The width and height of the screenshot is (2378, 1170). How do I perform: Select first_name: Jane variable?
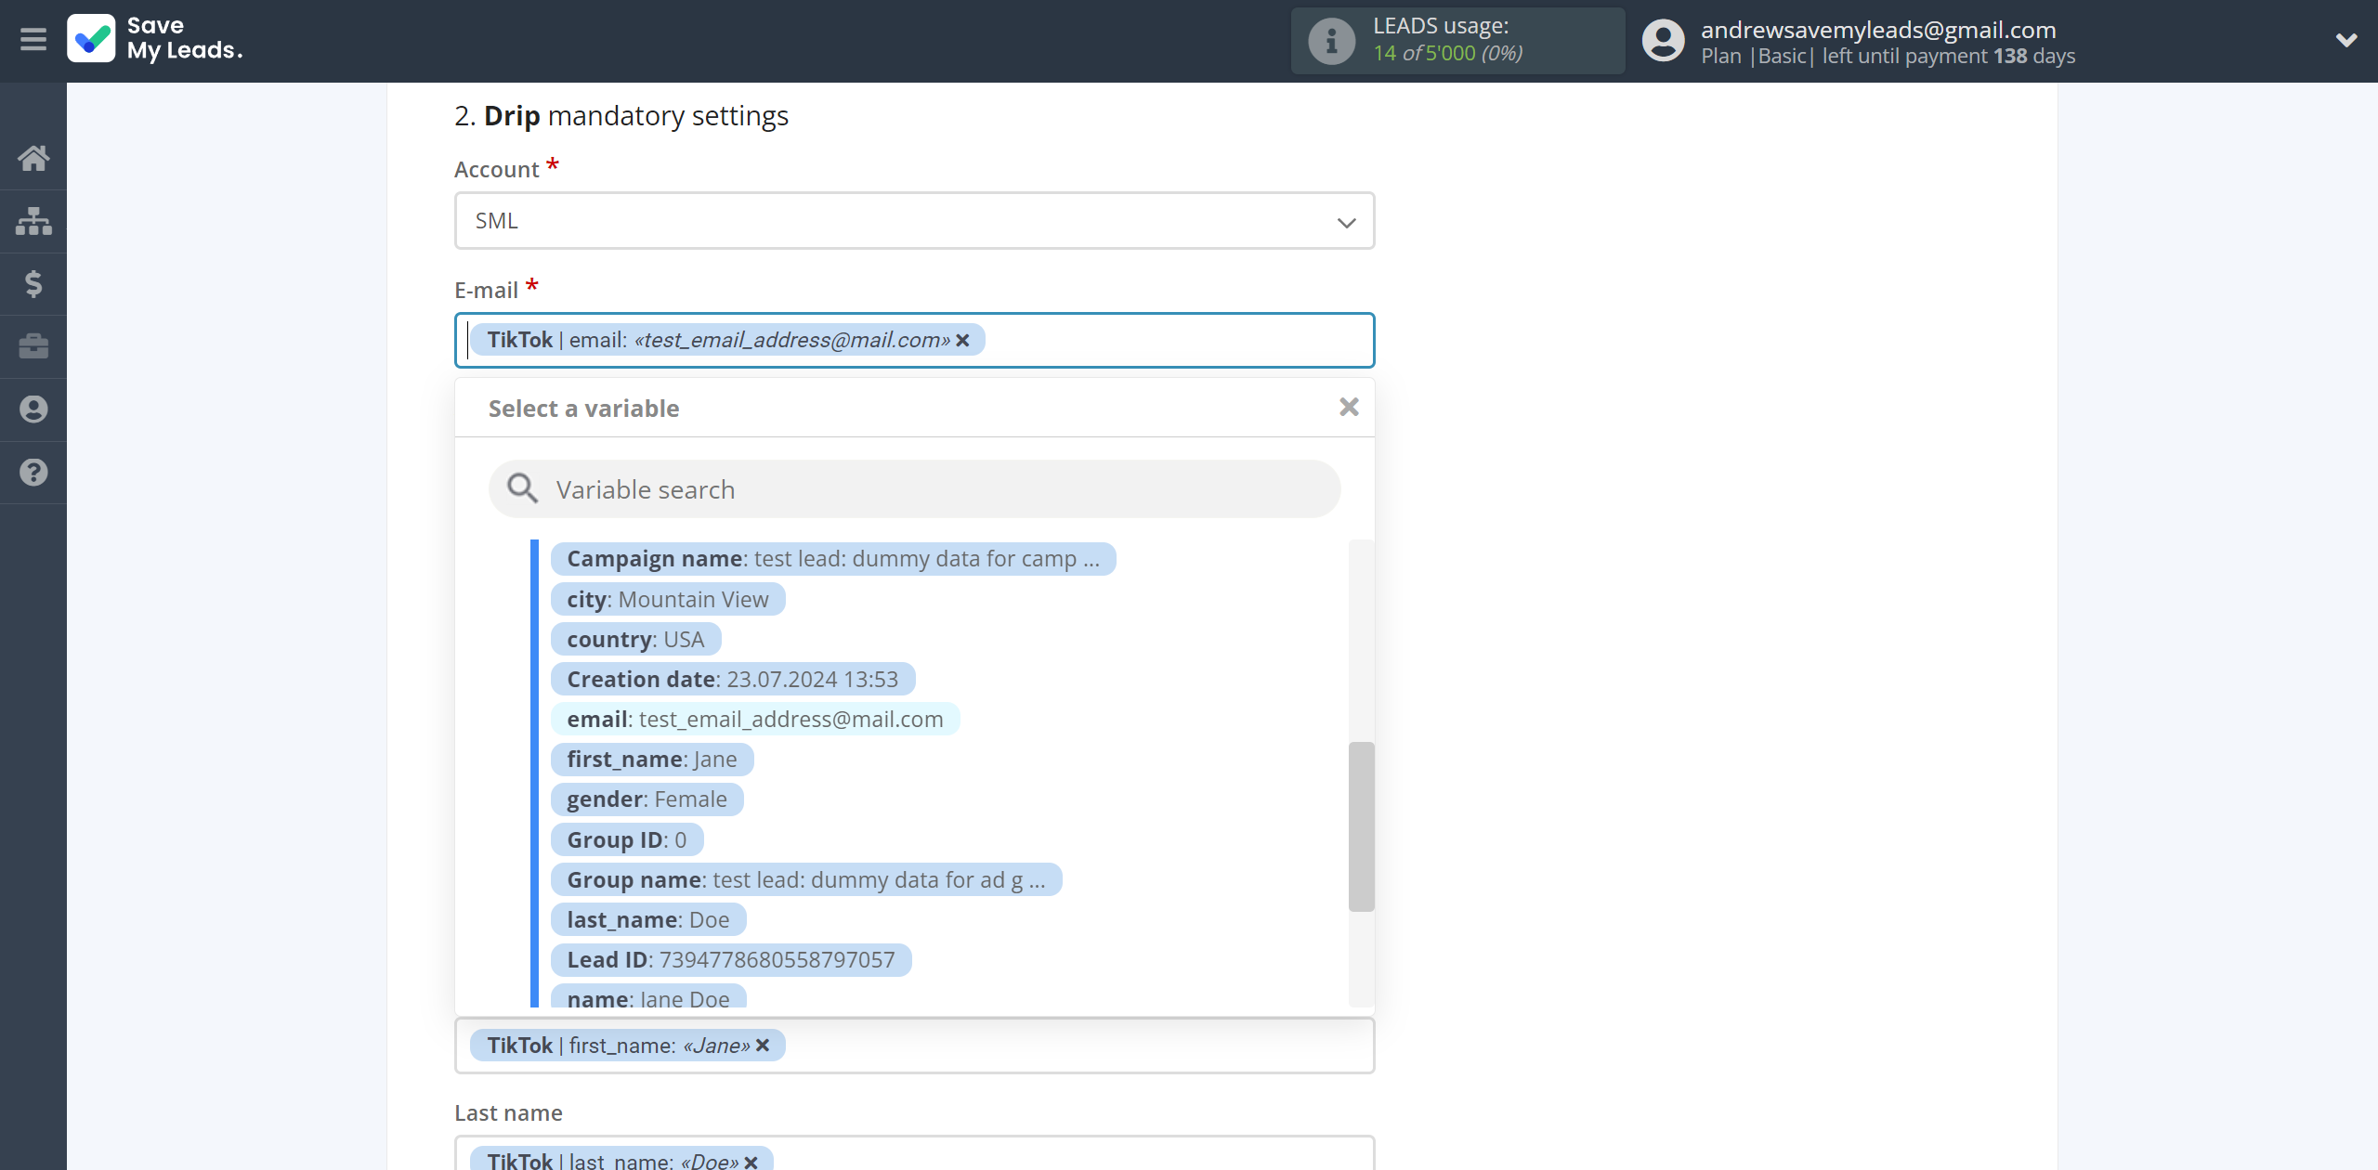[x=652, y=760]
